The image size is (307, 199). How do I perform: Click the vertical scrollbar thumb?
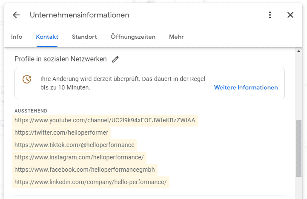[x=298, y=148]
